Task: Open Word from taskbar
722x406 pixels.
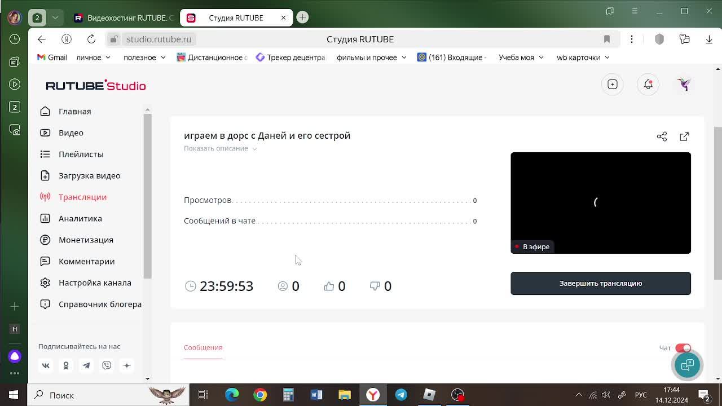Action: [x=316, y=395]
